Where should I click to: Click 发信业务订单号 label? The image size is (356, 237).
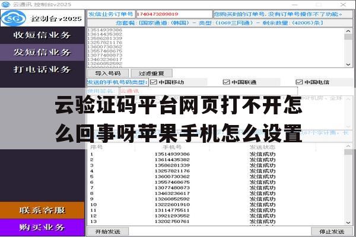click(111, 14)
